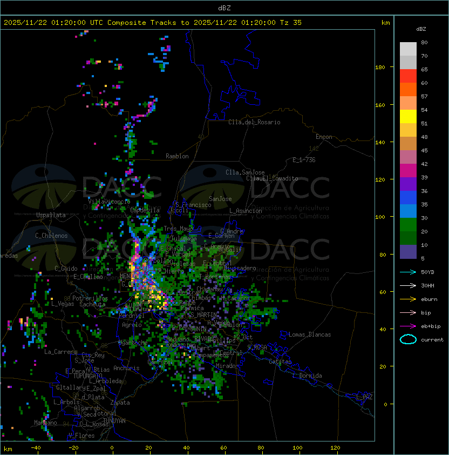Click the pink bip arrow icon
This screenshot has height=455, width=449.
[x=408, y=312]
